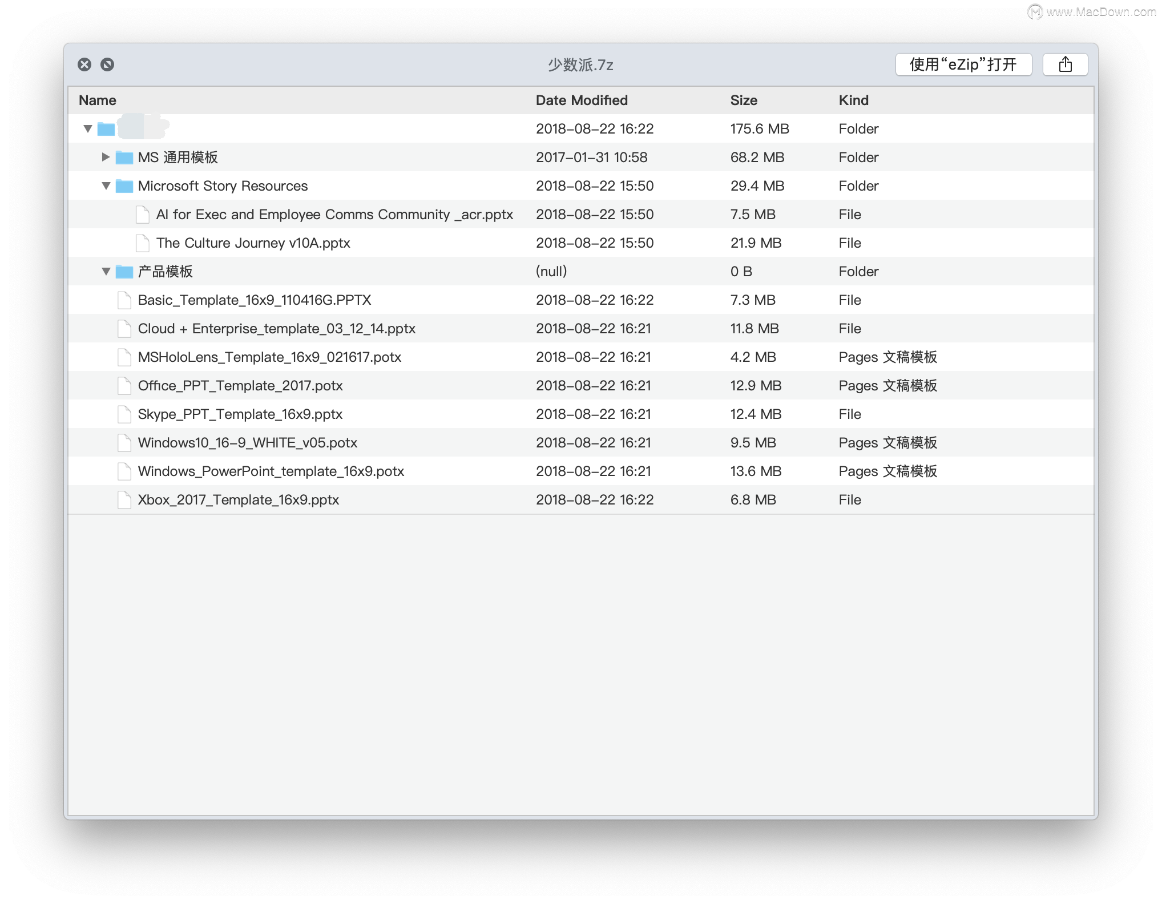
Task: Click the 29.4 MB size value
Action: pos(757,186)
